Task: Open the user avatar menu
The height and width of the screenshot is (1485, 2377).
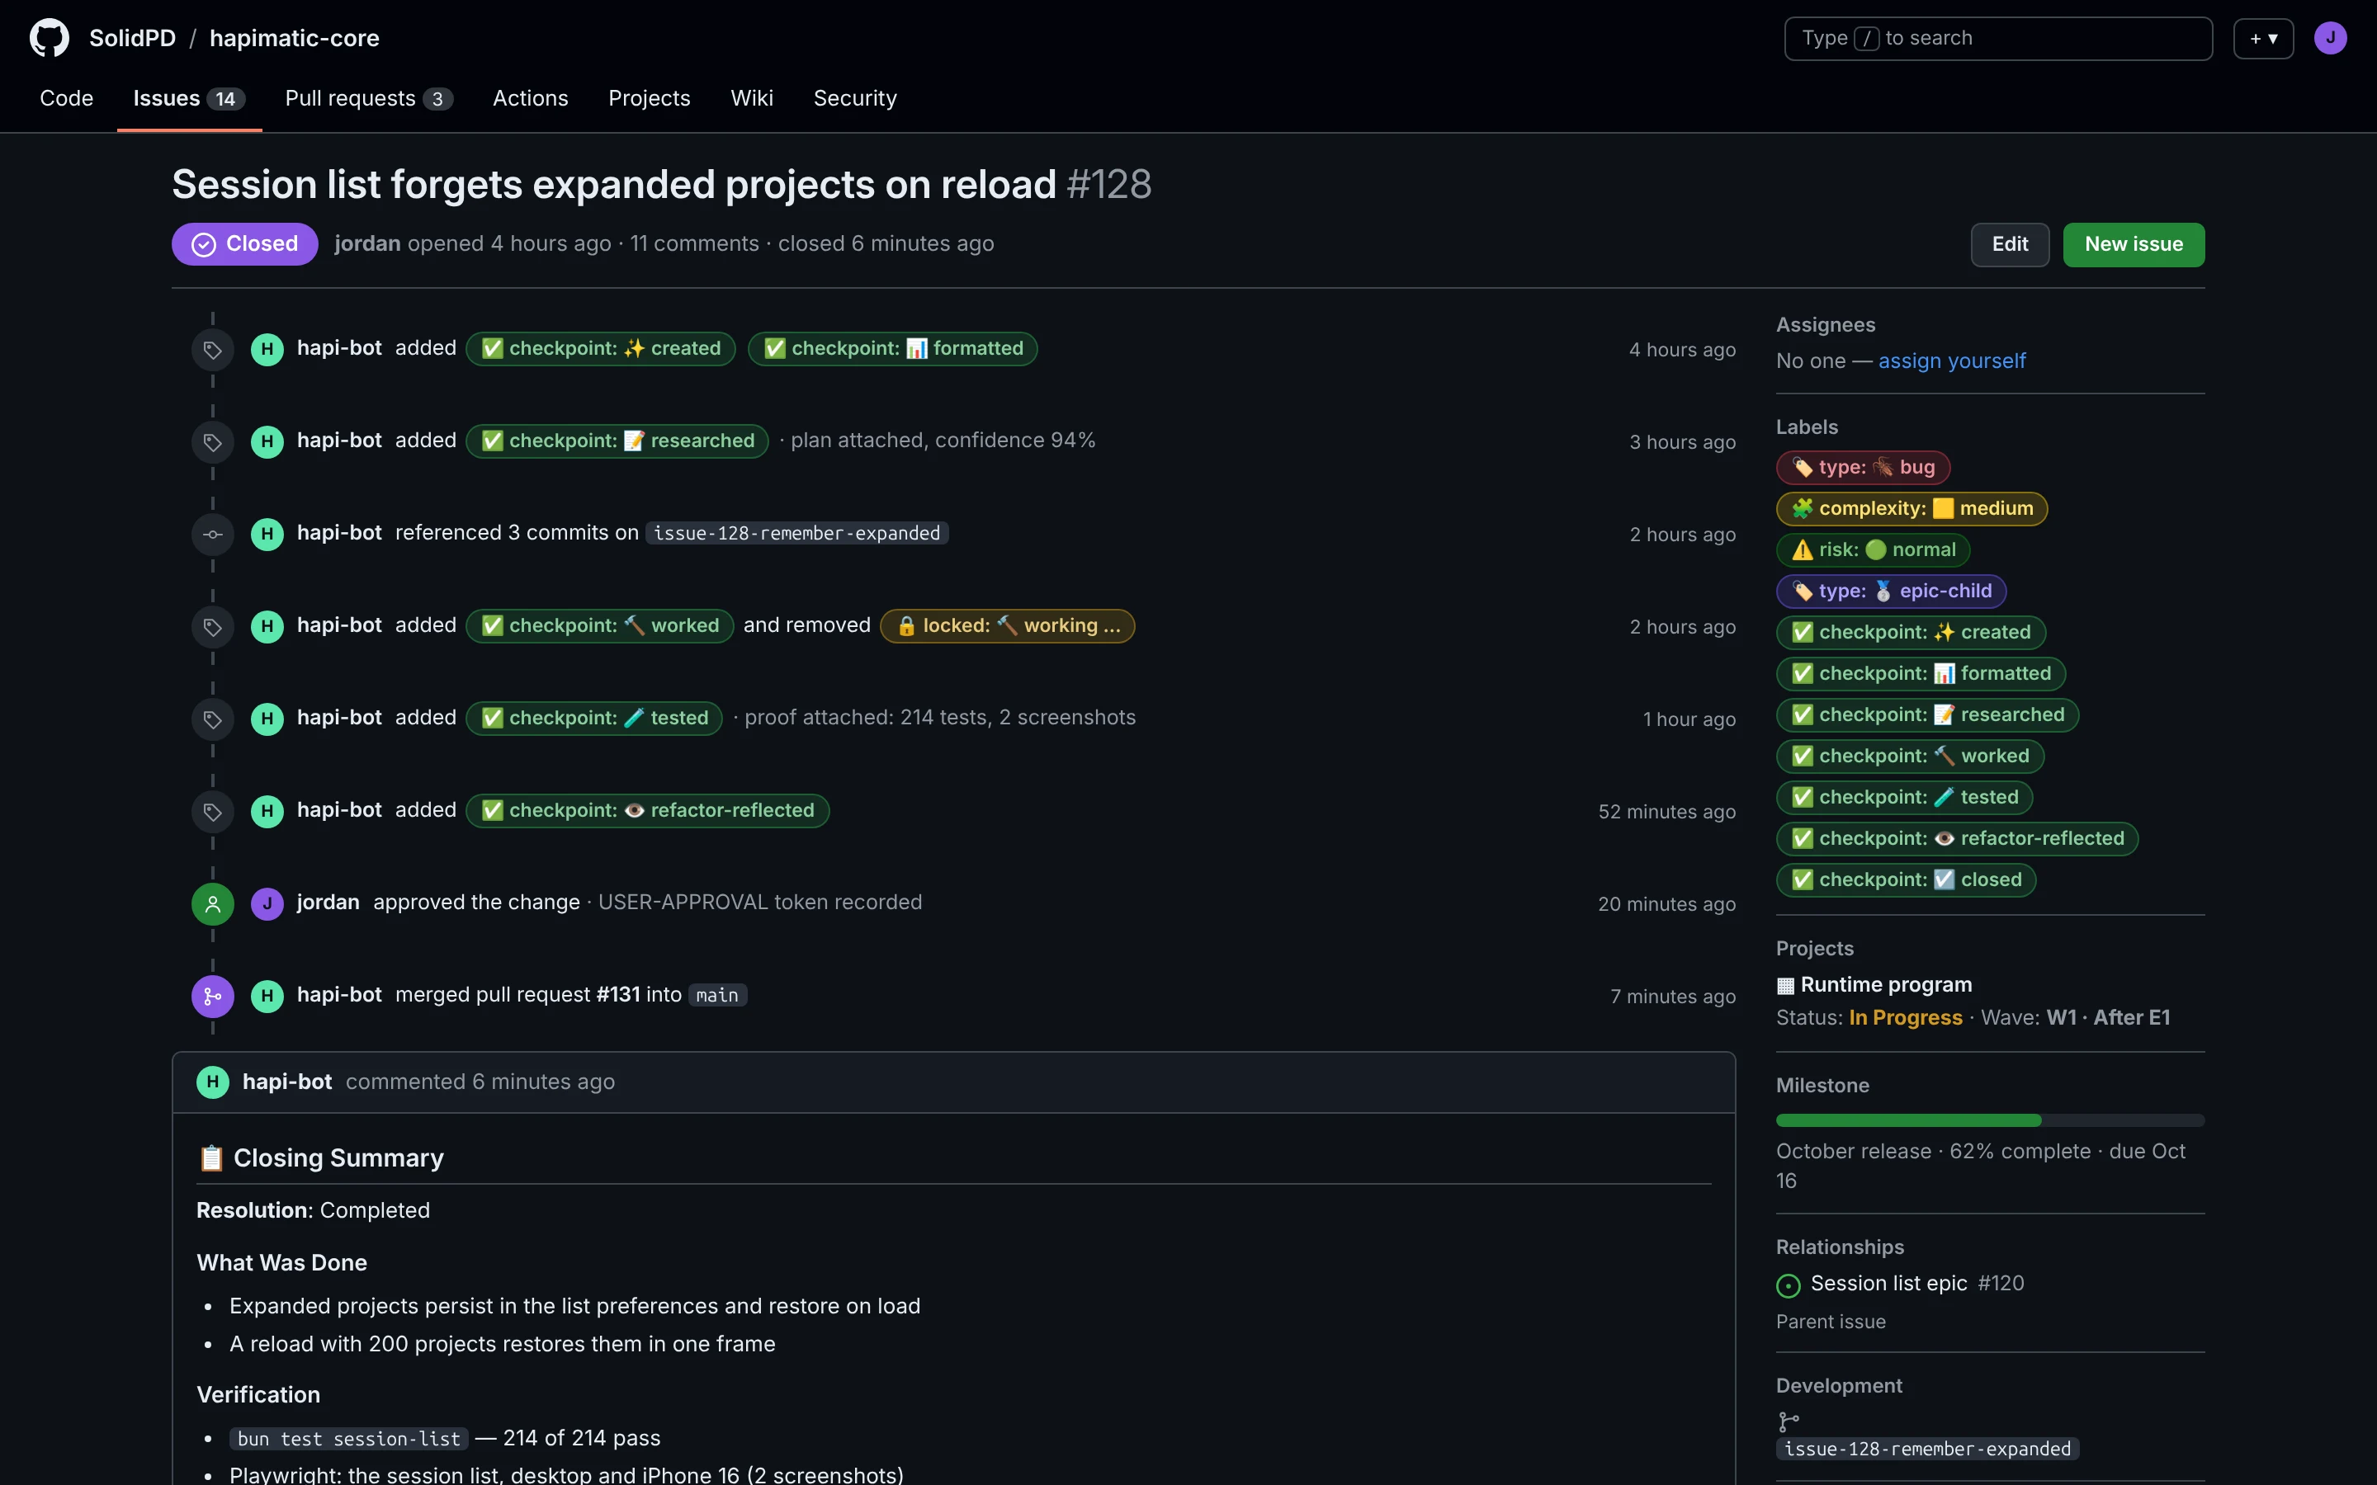Action: click(2330, 38)
